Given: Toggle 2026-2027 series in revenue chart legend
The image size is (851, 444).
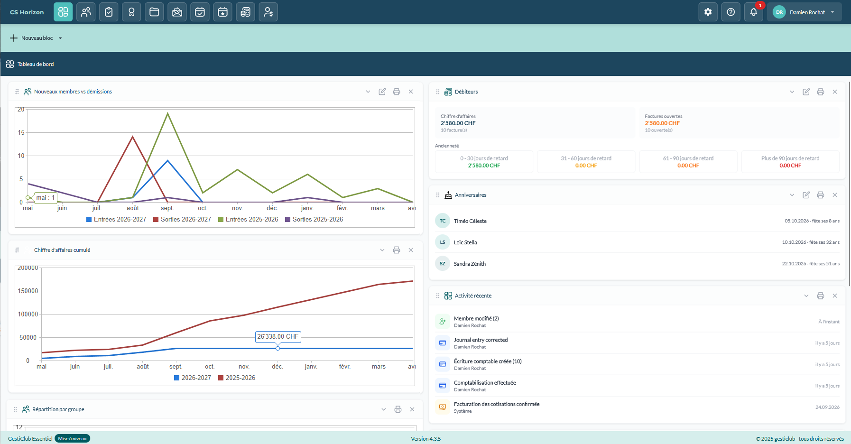Looking at the screenshot, I should (193, 378).
